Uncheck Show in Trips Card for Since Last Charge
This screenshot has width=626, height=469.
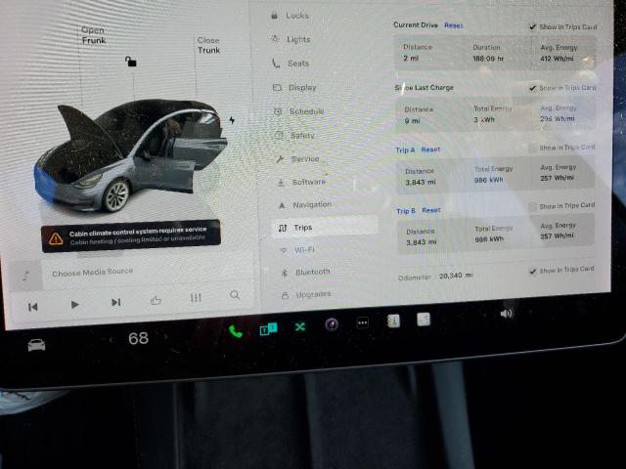tap(532, 88)
